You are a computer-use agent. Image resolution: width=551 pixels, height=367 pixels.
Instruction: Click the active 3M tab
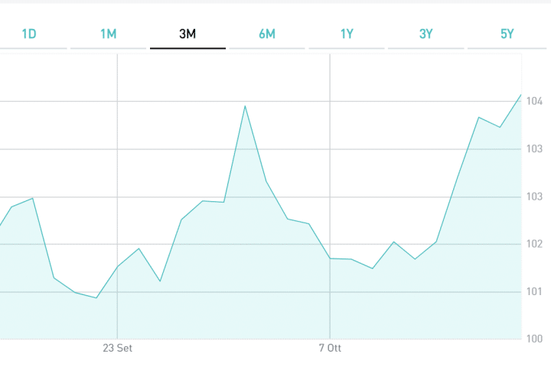pyautogui.click(x=187, y=34)
